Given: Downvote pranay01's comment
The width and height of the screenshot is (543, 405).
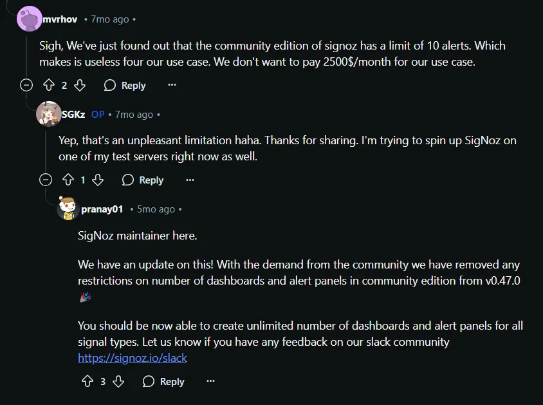Looking at the screenshot, I should 118,382.
